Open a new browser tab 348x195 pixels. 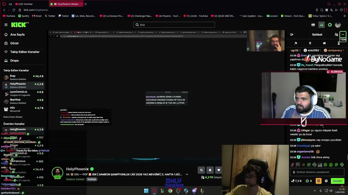(x=86, y=4)
